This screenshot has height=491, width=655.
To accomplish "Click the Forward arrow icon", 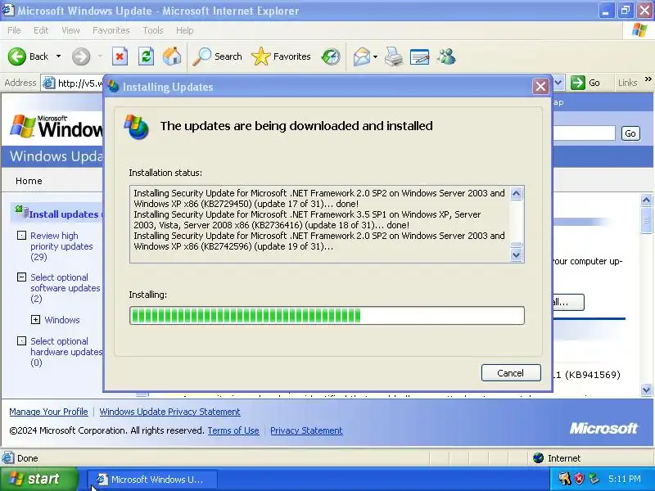I will tap(80, 56).
